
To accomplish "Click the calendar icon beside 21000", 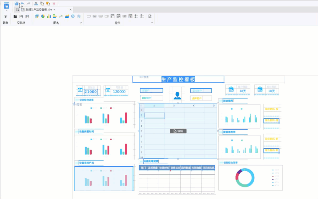I will click(x=80, y=90).
